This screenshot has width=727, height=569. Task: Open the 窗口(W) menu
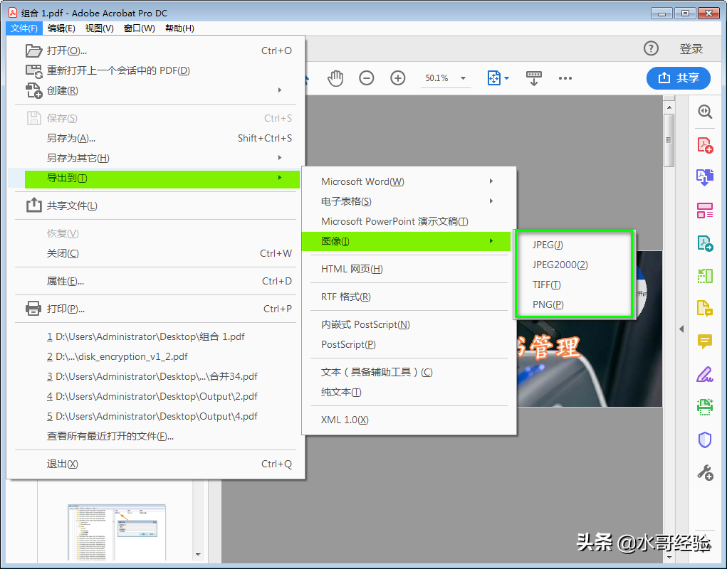pos(139,28)
